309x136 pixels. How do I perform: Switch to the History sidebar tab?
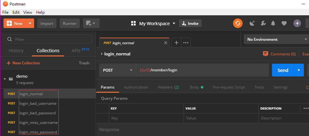16,51
